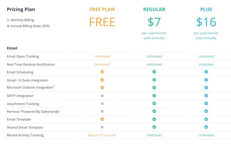231x145 pixels.
Task: Click the Free Plan Unlimited text for Email Open Tracking
Action: (102, 56)
